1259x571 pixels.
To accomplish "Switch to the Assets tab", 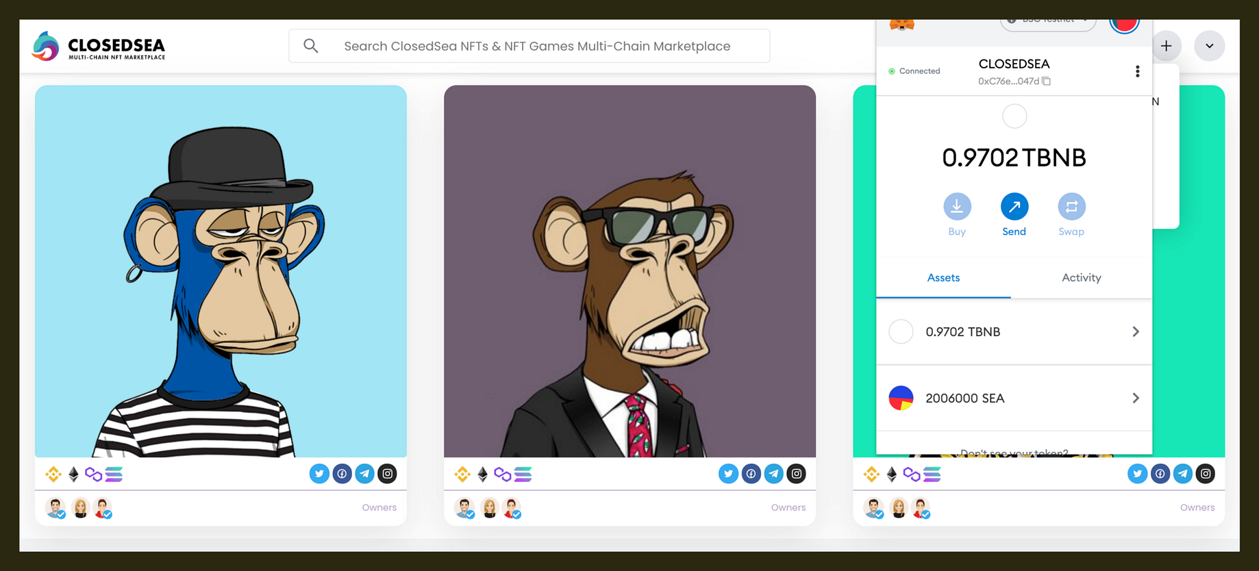I will pos(943,277).
